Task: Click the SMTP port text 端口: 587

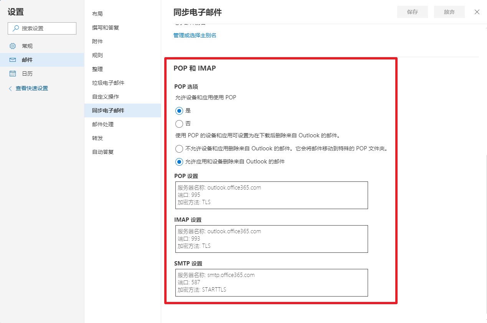Action: [189, 282]
